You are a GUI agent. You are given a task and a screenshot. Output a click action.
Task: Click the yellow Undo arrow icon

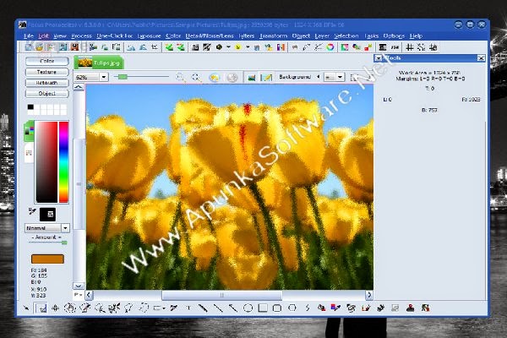point(214,77)
